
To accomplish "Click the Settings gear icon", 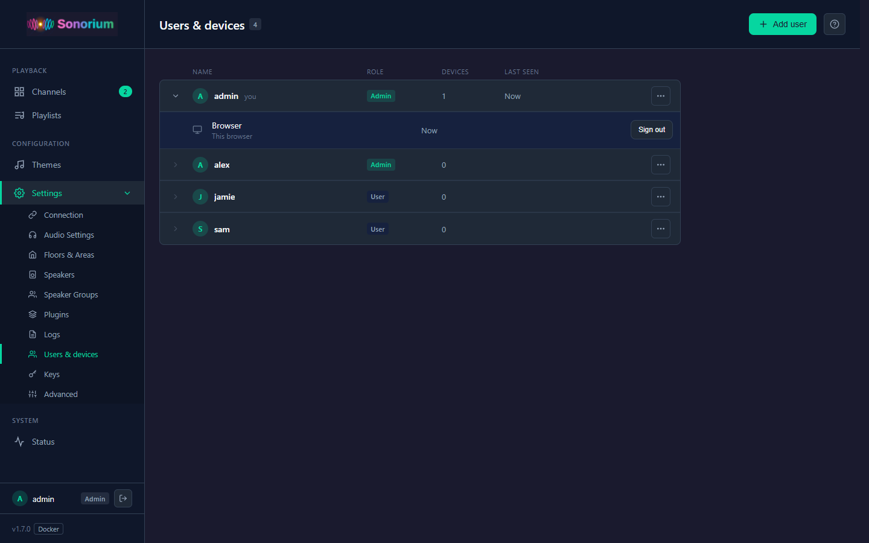I will coord(19,193).
